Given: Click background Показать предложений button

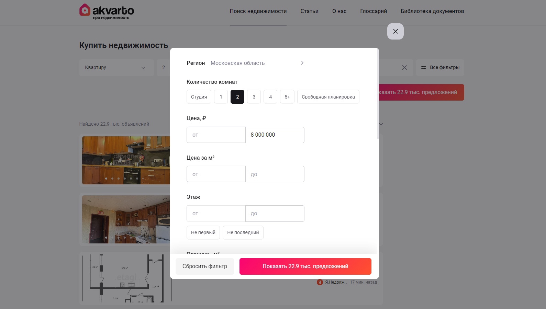Looking at the screenshot, I should [x=421, y=92].
